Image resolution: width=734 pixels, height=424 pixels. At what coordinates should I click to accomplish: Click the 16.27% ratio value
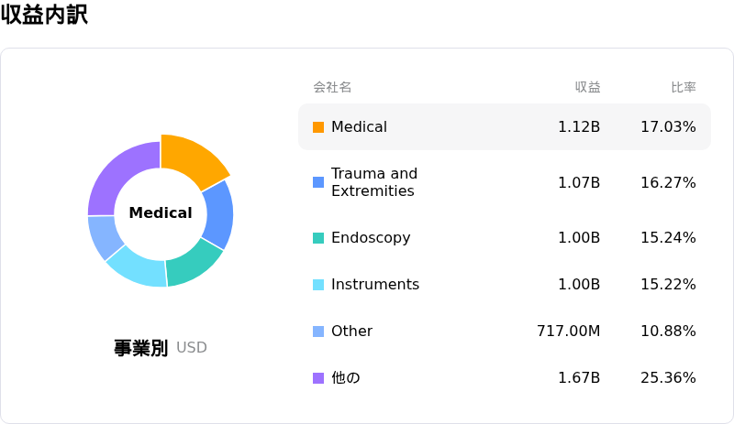coord(668,182)
